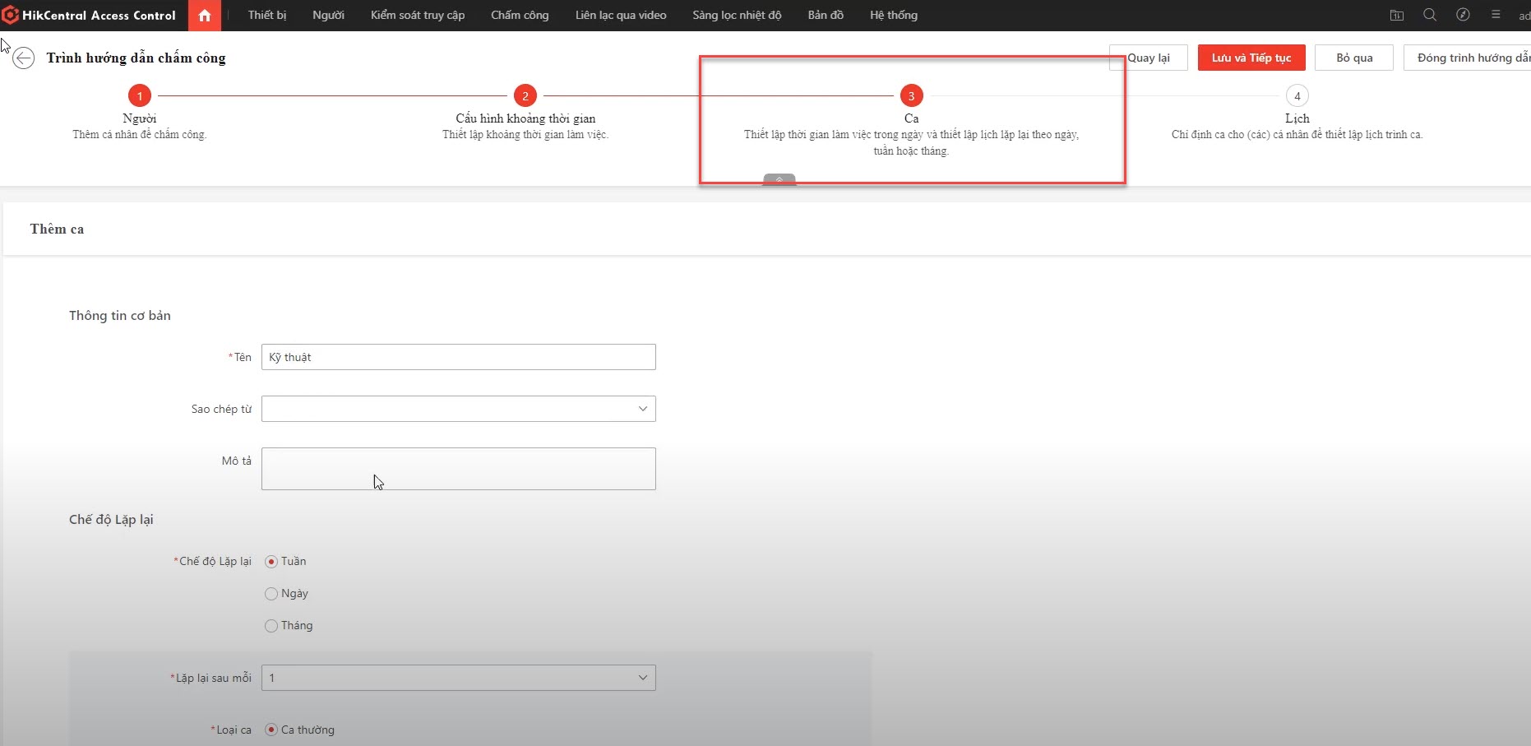Open the compass navigation icon
The image size is (1531, 746).
pyautogui.click(x=1463, y=15)
